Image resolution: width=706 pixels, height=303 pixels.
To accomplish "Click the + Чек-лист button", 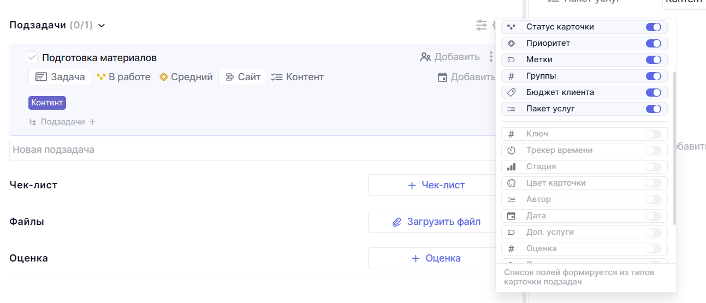I will click(x=436, y=185).
